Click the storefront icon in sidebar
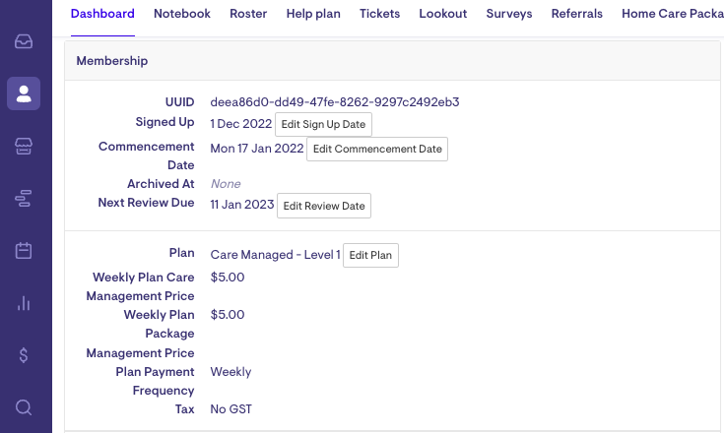The height and width of the screenshot is (433, 724). 24,147
